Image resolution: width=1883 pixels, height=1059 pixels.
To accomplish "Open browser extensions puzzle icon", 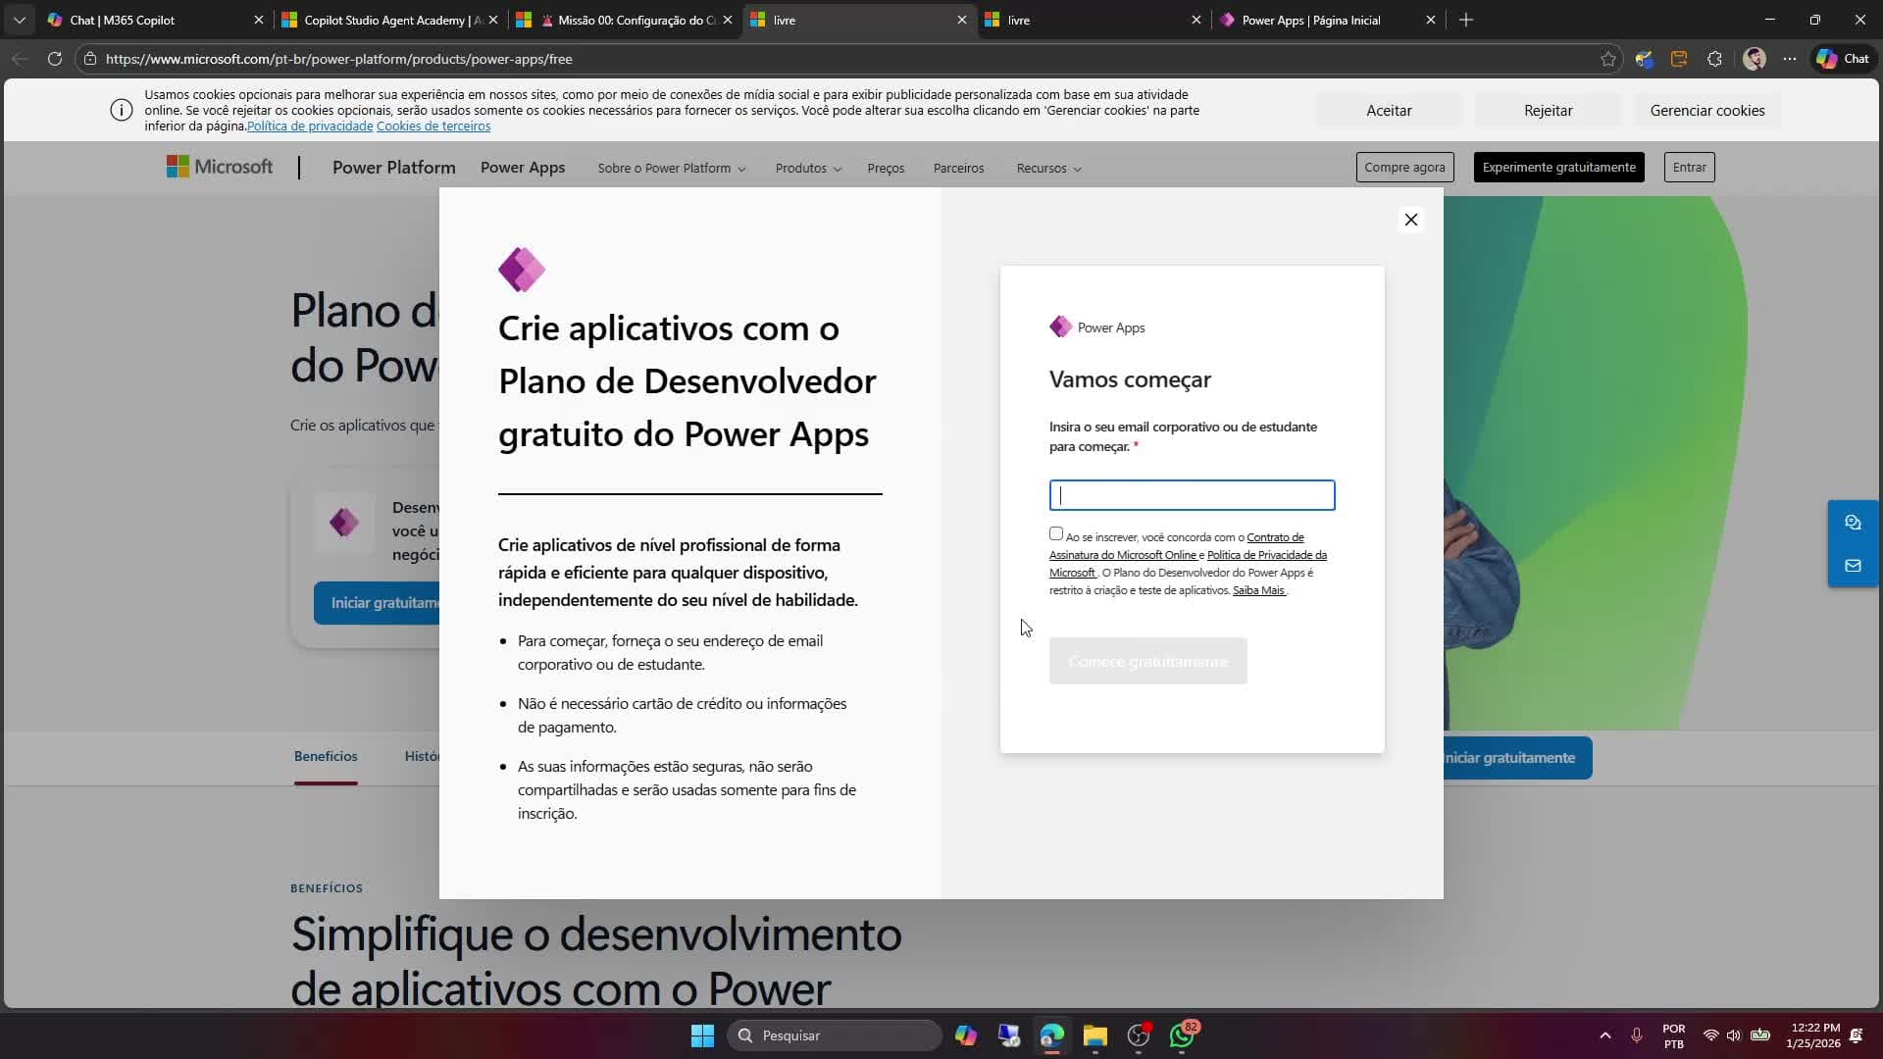I will tap(1715, 59).
